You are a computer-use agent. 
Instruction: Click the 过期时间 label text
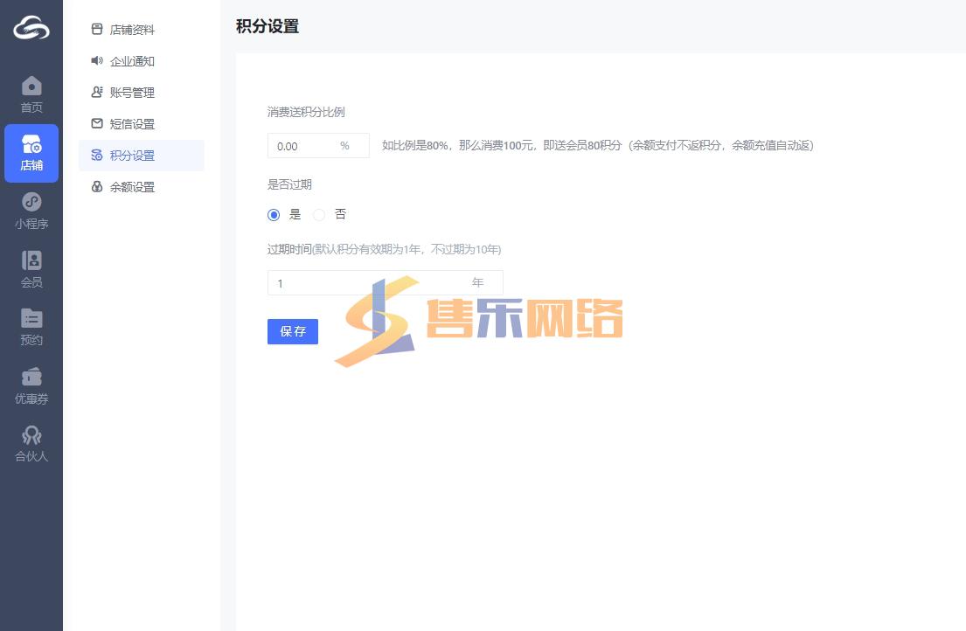pos(289,249)
